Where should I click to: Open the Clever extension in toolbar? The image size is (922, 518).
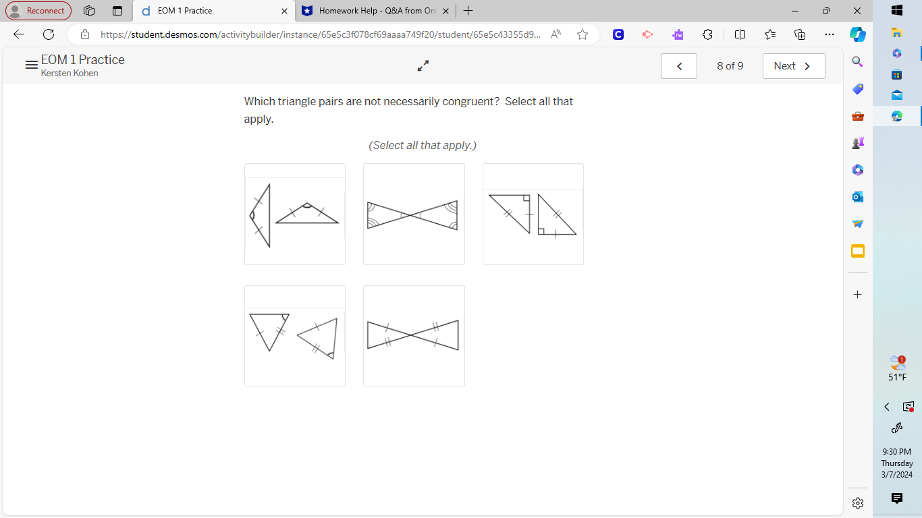click(x=618, y=34)
